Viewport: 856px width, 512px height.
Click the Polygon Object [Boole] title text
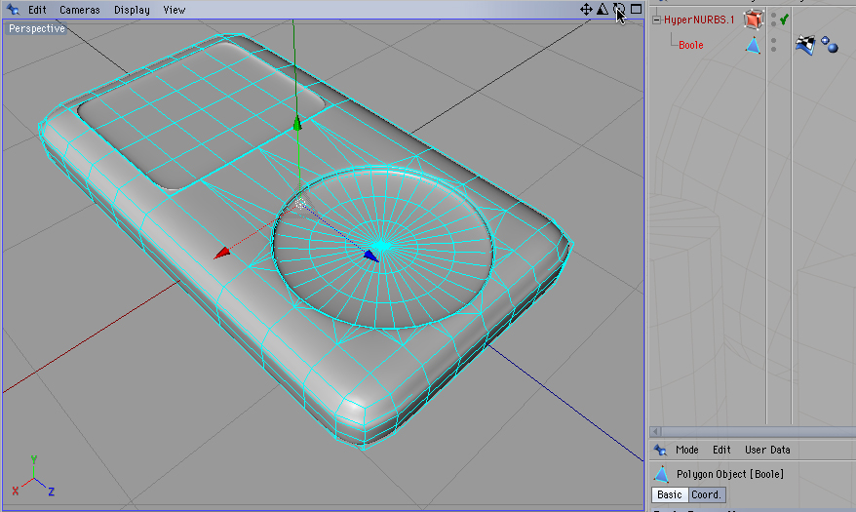pos(730,474)
